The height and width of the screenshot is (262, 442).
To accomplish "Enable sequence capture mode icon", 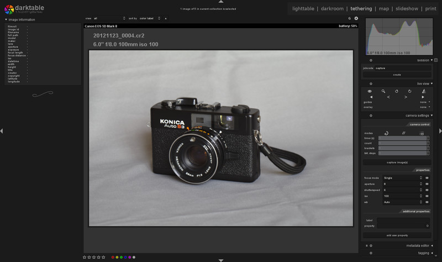I will pos(404,133).
